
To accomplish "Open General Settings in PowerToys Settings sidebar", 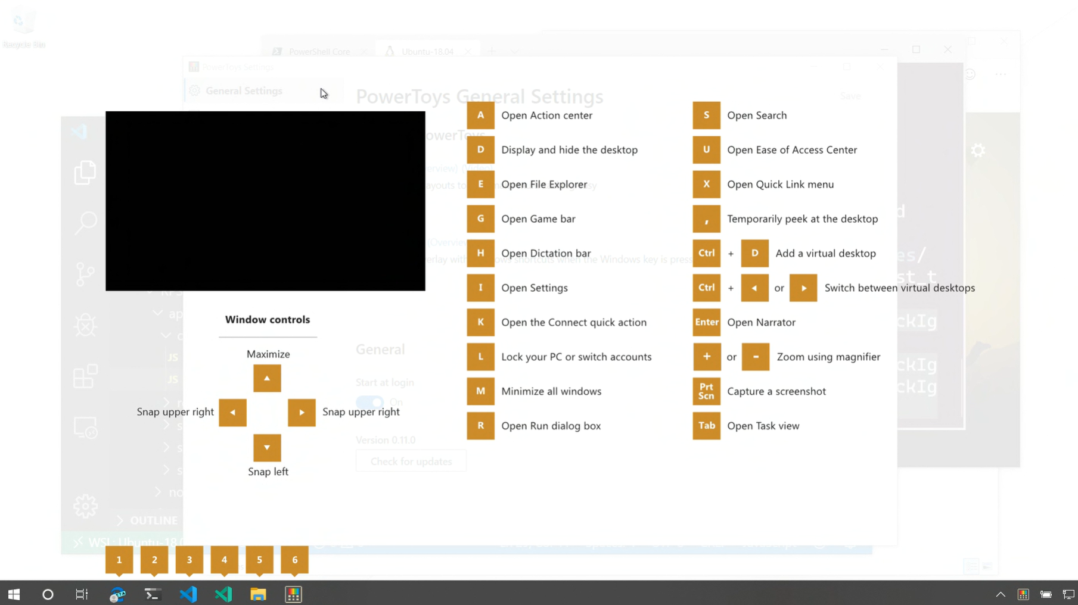I will 264,91.
